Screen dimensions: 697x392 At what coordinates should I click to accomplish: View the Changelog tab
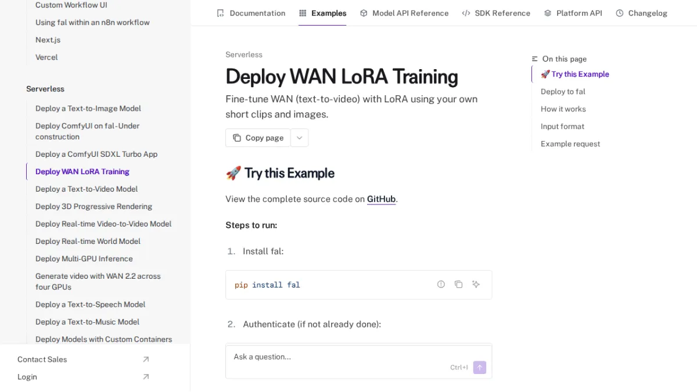point(641,13)
